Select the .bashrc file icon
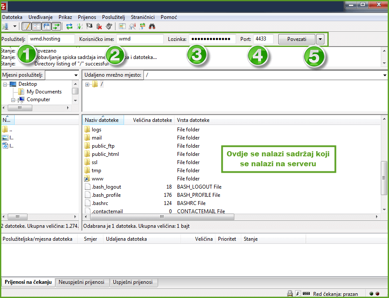The height and width of the screenshot is (298, 389). [87, 203]
